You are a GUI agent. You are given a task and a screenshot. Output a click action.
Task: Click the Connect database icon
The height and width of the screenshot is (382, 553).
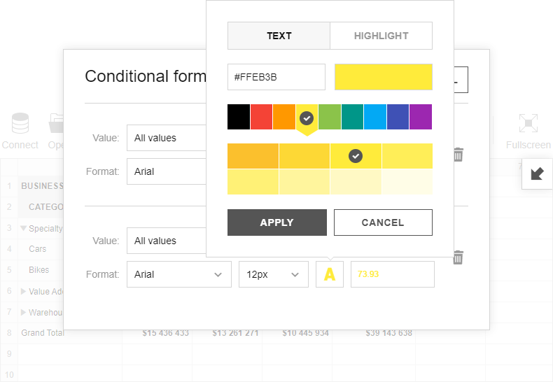click(20, 125)
